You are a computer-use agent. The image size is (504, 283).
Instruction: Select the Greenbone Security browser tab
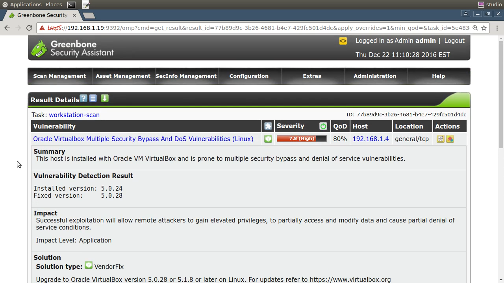pyautogui.click(x=42, y=15)
